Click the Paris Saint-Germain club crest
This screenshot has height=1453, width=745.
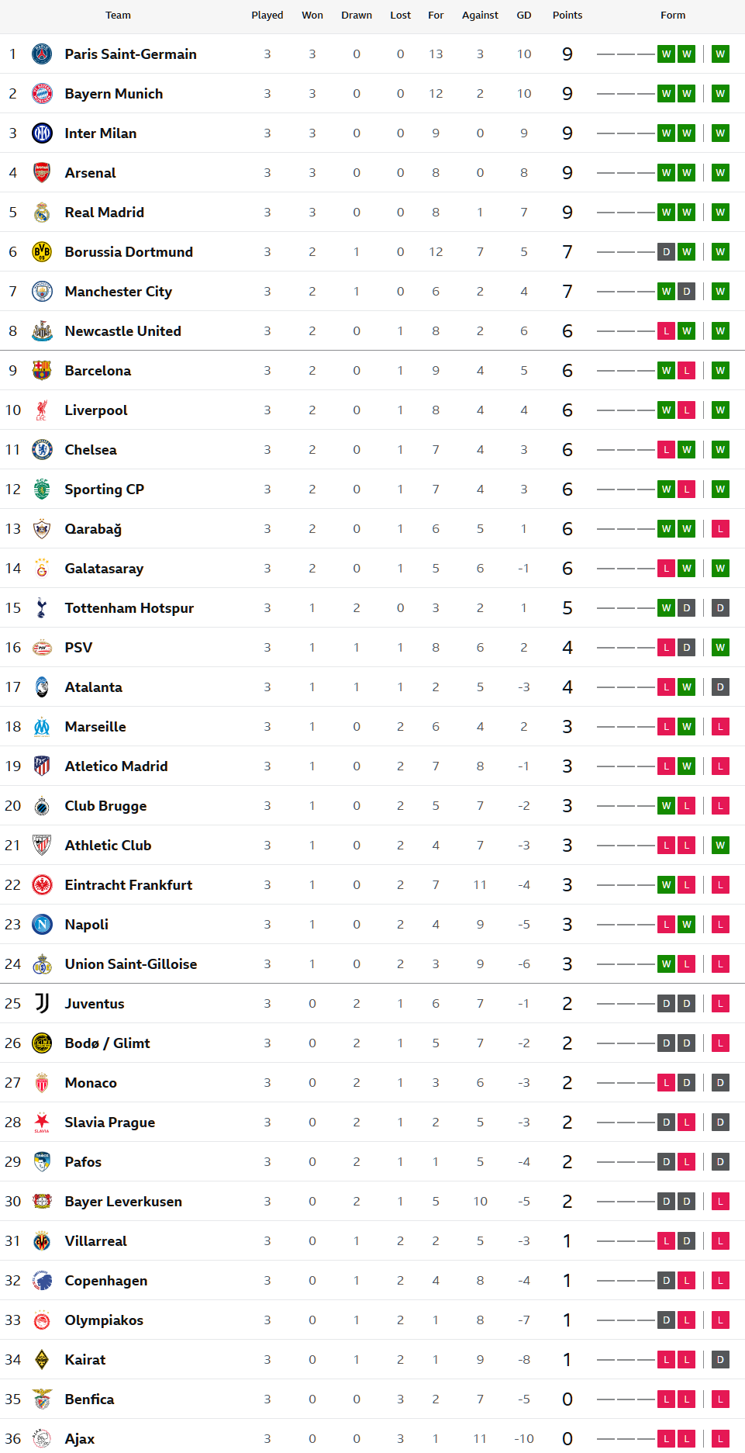point(42,54)
